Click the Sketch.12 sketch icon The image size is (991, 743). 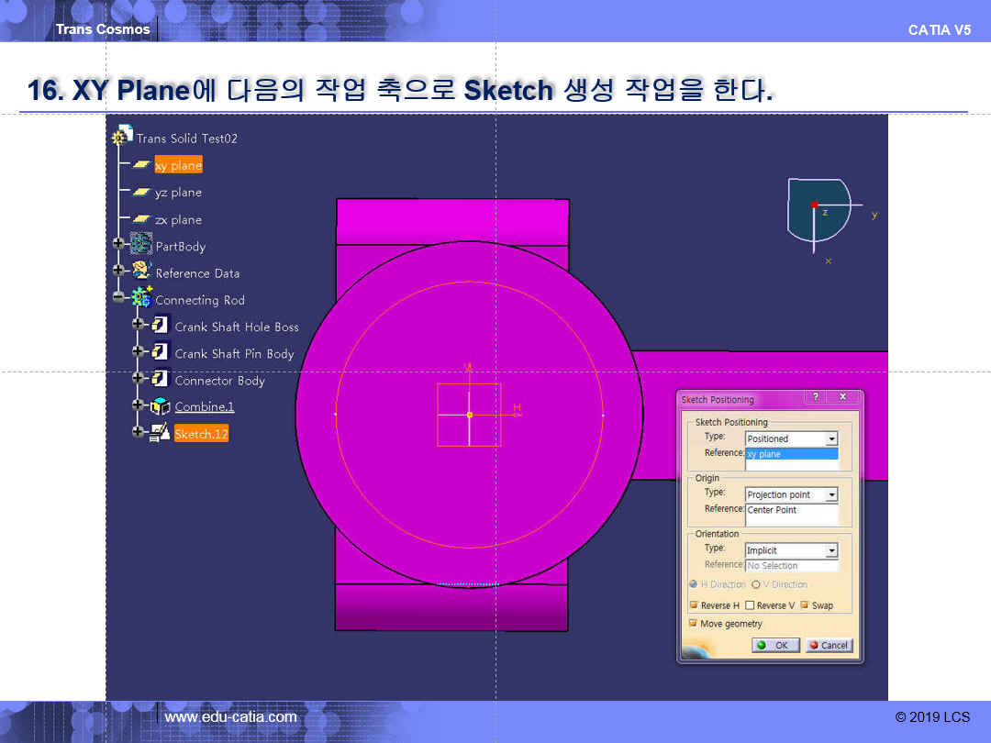click(160, 432)
